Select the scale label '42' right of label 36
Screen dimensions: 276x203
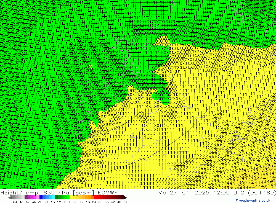click(x=113, y=202)
